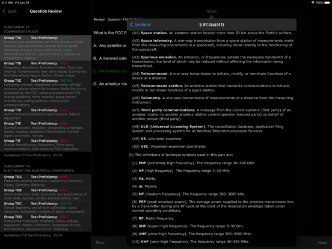Open the Rules button at top

point(211,11)
